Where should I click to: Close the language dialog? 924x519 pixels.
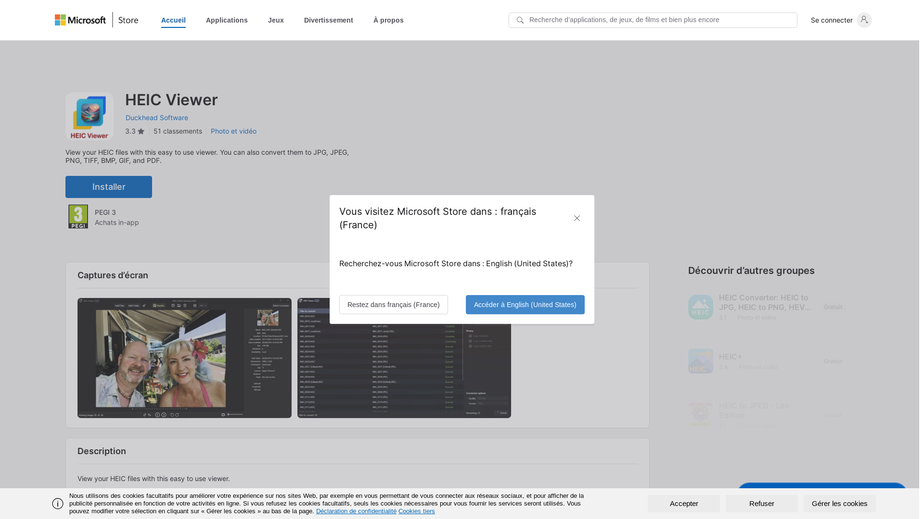pos(577,218)
